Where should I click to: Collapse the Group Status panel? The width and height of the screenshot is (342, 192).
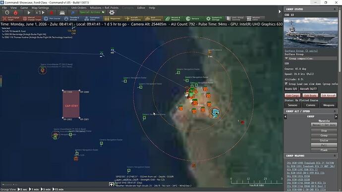[335, 9]
